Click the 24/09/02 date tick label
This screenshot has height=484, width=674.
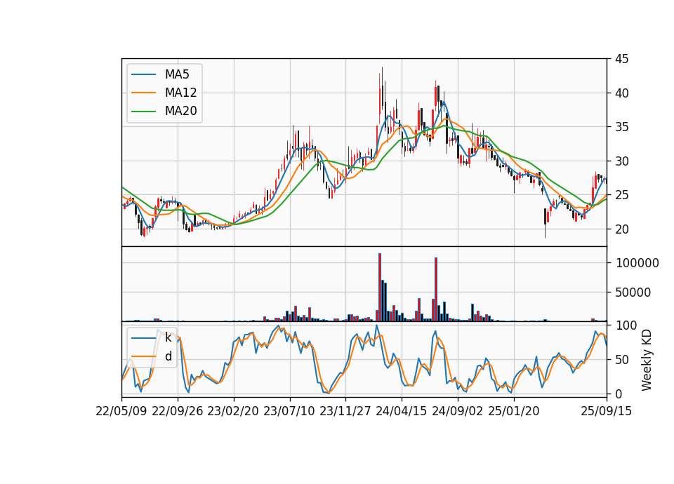pos(457,411)
